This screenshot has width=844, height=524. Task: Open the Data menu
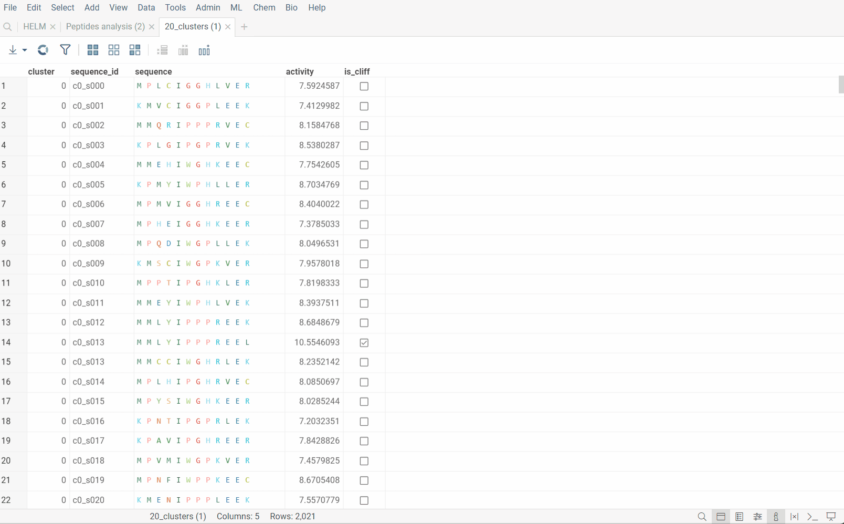(x=146, y=7)
